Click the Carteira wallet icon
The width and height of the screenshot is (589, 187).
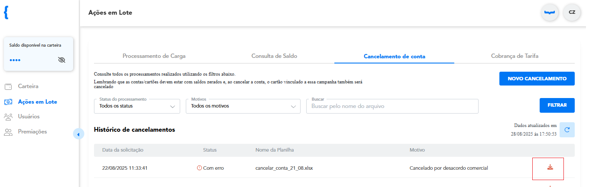pos(8,86)
